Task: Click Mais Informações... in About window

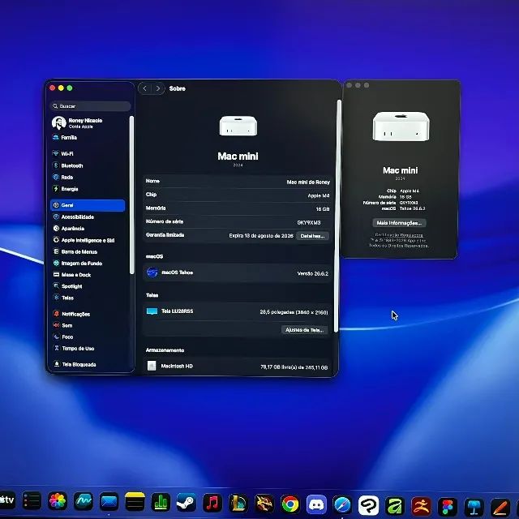Action: pos(399,223)
